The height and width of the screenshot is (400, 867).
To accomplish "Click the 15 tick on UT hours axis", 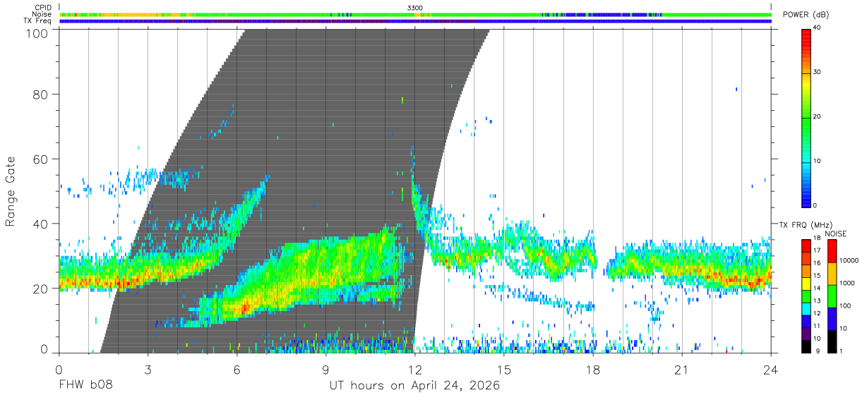I will tap(503, 370).
